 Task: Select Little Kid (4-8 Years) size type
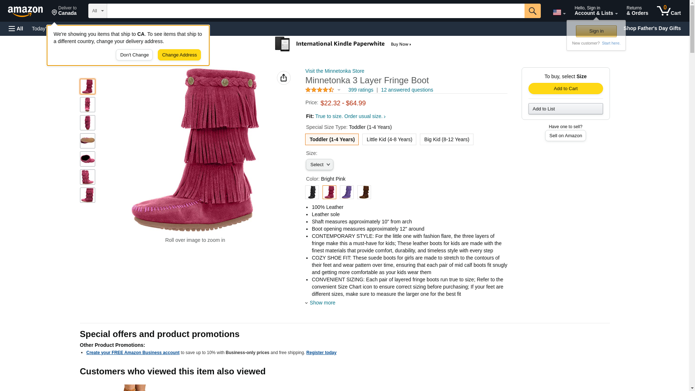click(389, 139)
